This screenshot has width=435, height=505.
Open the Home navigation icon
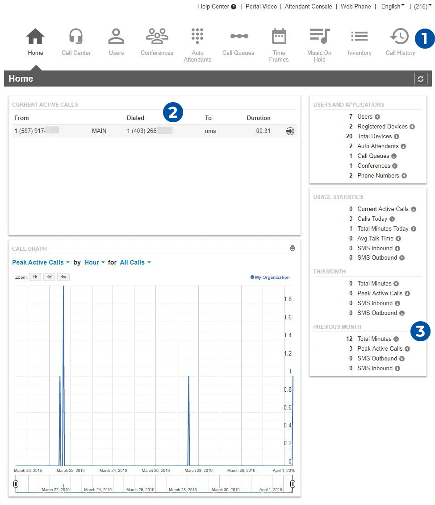tap(35, 36)
